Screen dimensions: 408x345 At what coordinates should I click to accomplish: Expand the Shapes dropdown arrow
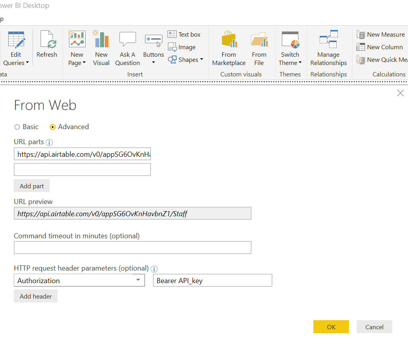click(x=202, y=59)
